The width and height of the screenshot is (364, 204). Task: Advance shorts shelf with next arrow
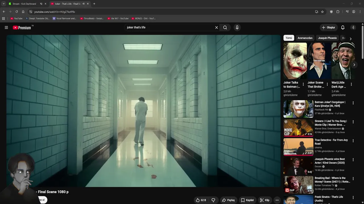click(x=354, y=65)
